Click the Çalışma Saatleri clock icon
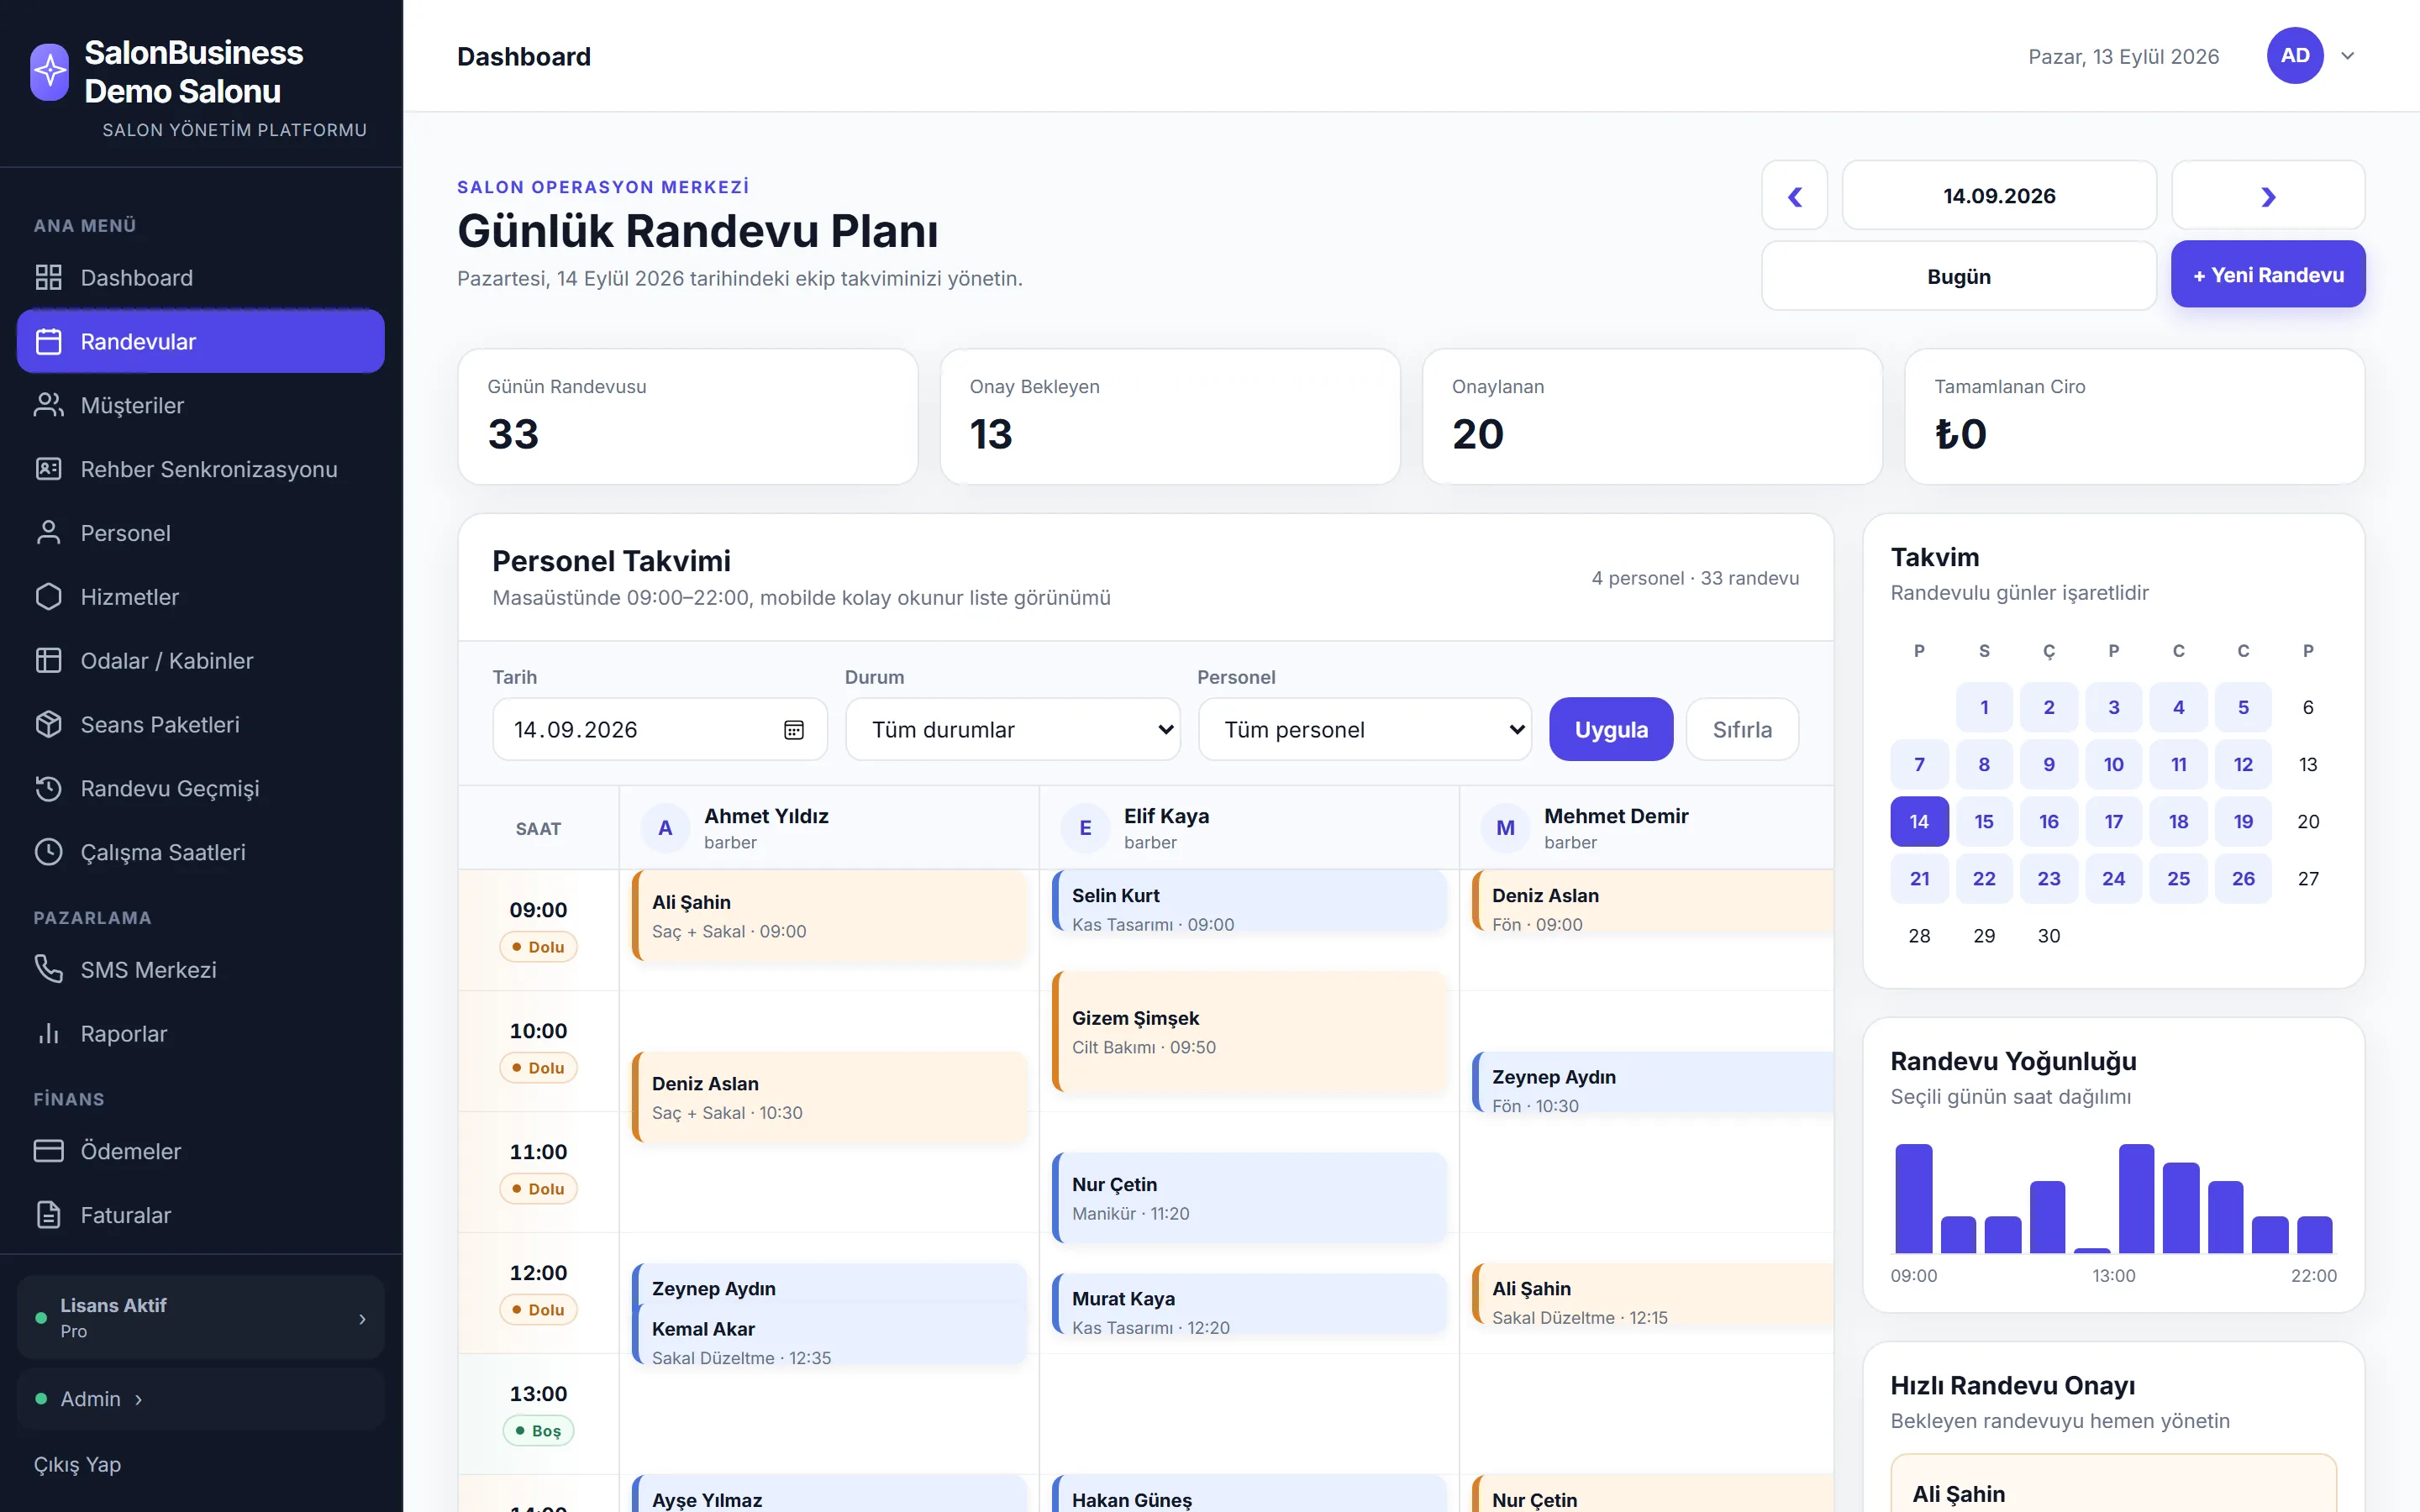The width and height of the screenshot is (2420, 1512). click(x=48, y=852)
